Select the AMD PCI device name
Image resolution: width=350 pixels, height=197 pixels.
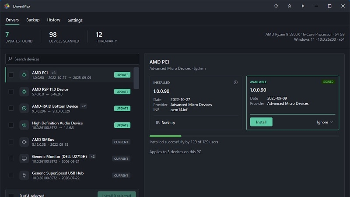[x=40, y=73]
